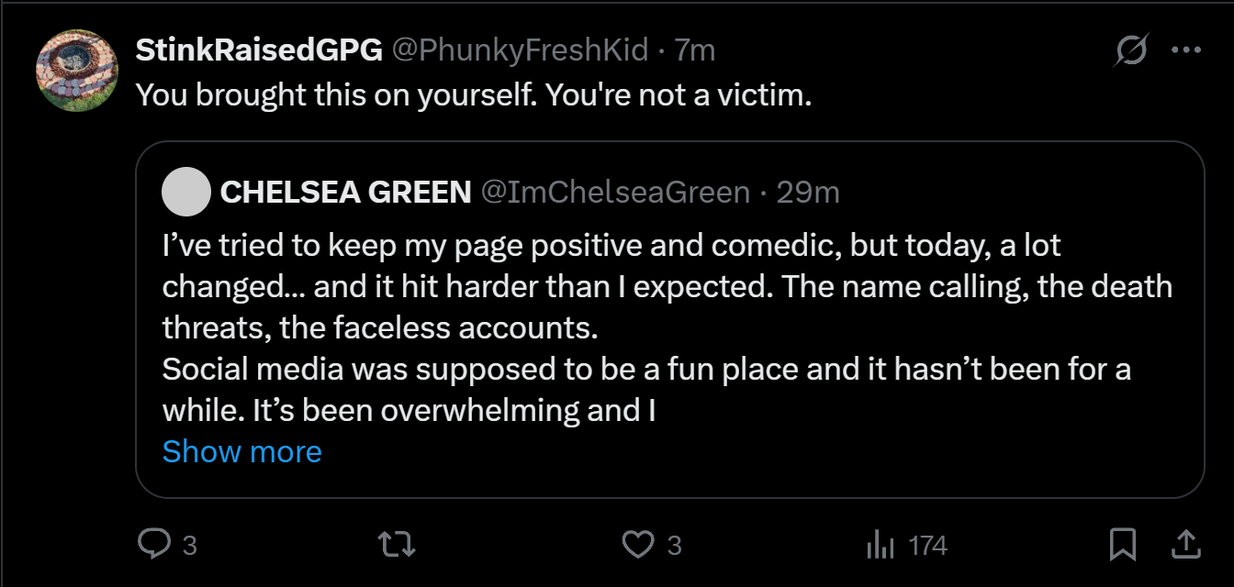Click the StinkRaisedGPG display name

(x=259, y=50)
